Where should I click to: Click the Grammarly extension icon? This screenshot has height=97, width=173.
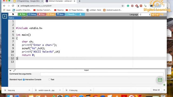[128, 6]
